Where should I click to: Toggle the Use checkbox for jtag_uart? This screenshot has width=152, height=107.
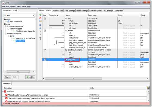[x=45, y=60]
